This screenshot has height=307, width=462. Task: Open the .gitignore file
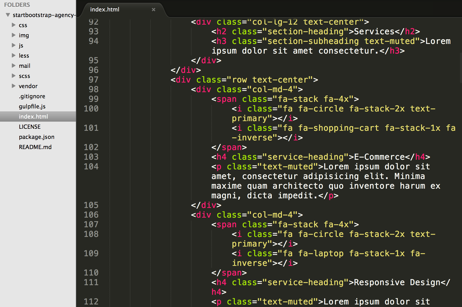[x=32, y=96]
